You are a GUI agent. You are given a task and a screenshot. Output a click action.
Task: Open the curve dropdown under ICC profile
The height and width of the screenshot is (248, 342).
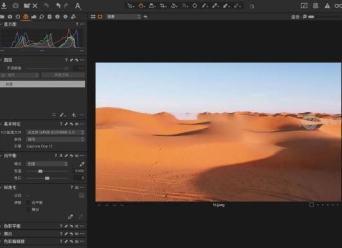point(55,139)
